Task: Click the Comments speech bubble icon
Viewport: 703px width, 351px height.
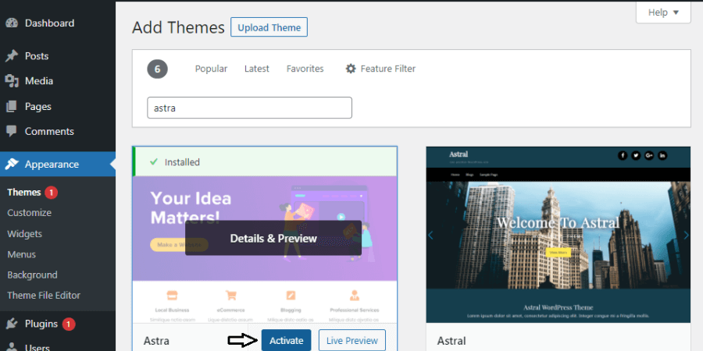Action: coord(12,131)
